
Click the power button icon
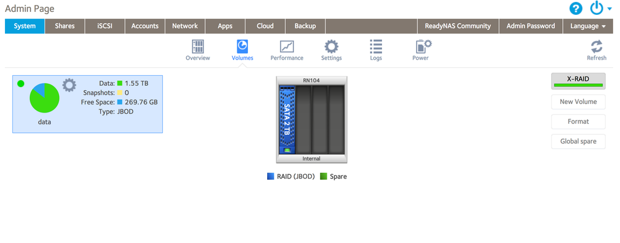[x=596, y=8]
